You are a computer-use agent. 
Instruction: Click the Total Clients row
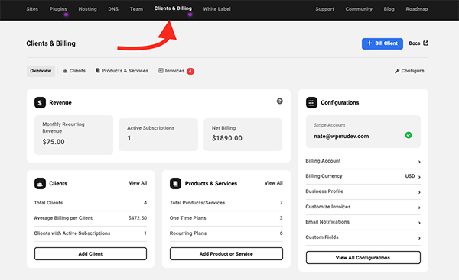point(90,203)
